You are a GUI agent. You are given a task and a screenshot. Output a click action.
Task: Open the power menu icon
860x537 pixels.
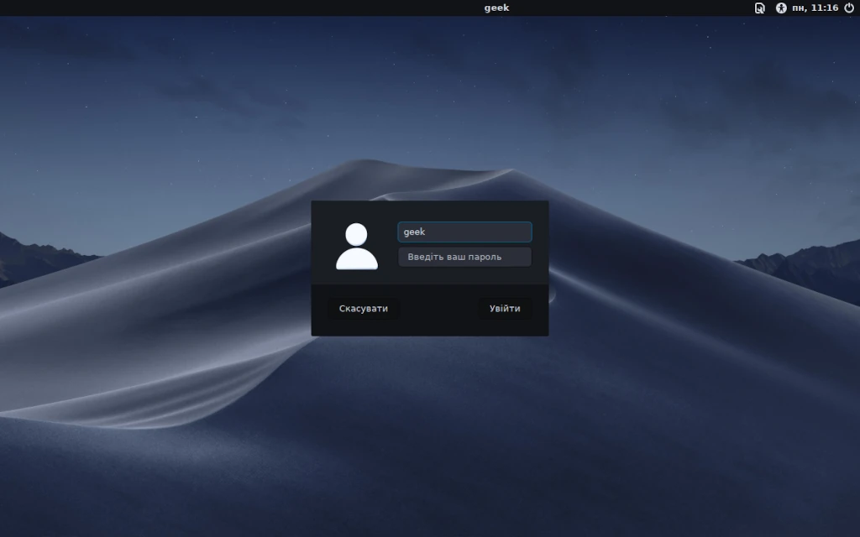pyautogui.click(x=849, y=8)
